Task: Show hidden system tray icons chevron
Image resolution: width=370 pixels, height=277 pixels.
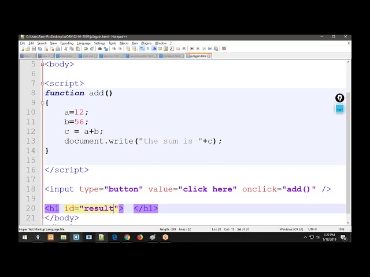Action: point(305,237)
